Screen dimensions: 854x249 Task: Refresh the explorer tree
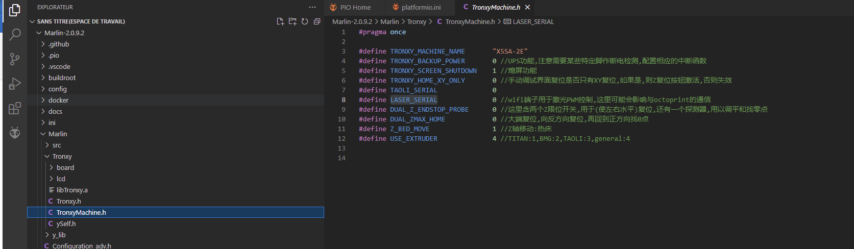tap(305, 21)
